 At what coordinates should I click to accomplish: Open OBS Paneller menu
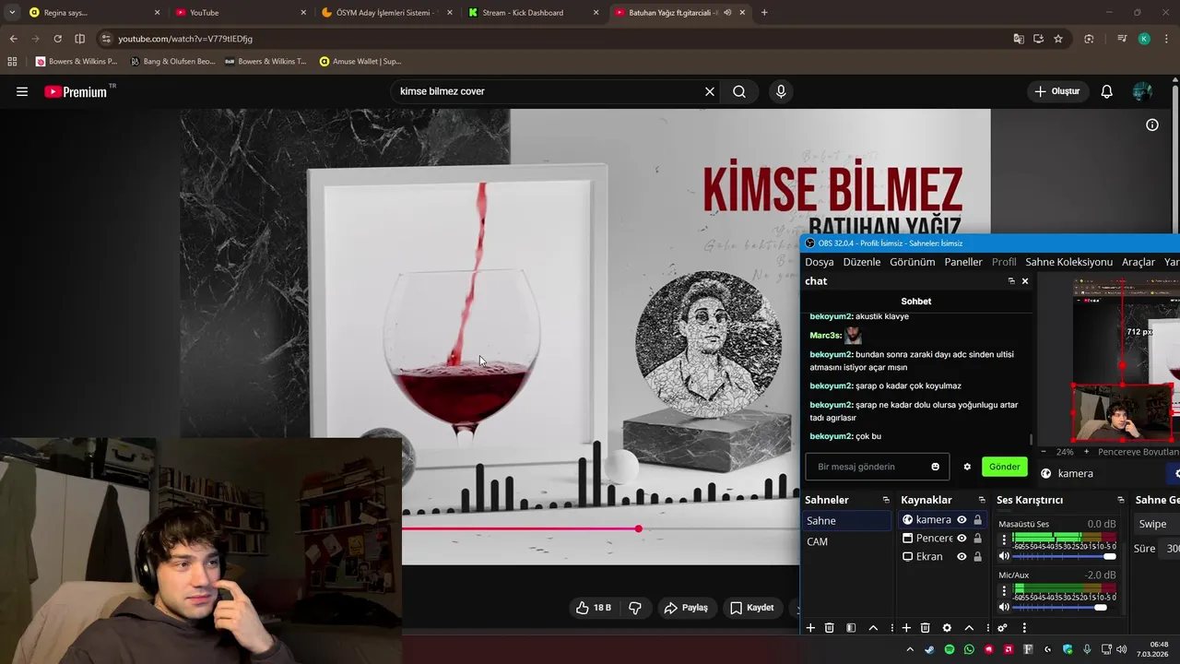coord(963,262)
